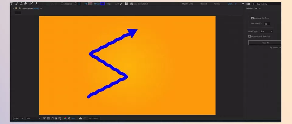Uncheck the Auto-Open Panel checkbox
This screenshot has width=292, height=124.
132,4
